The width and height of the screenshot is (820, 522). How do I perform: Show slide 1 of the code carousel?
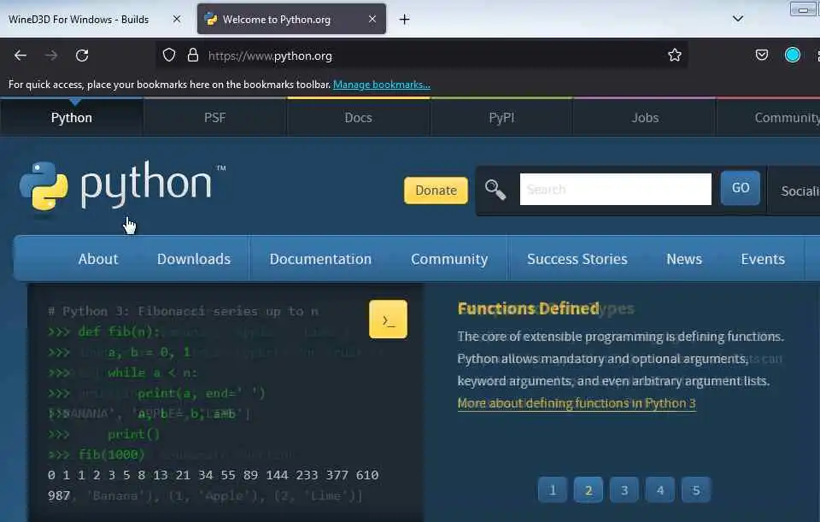tap(553, 490)
